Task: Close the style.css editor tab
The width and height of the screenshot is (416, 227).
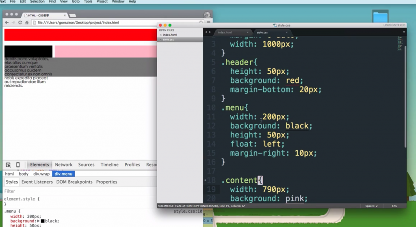Action: [x=286, y=32]
